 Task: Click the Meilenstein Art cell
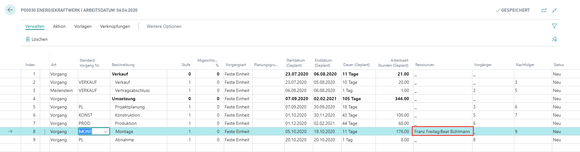[64, 90]
